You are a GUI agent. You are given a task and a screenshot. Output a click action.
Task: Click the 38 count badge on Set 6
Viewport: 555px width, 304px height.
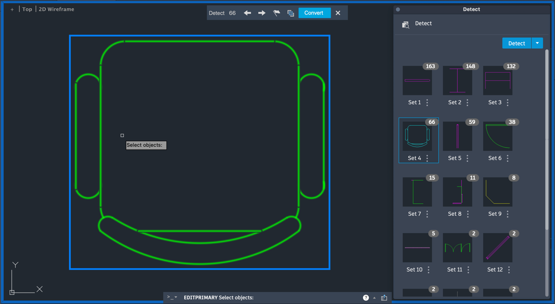click(512, 122)
